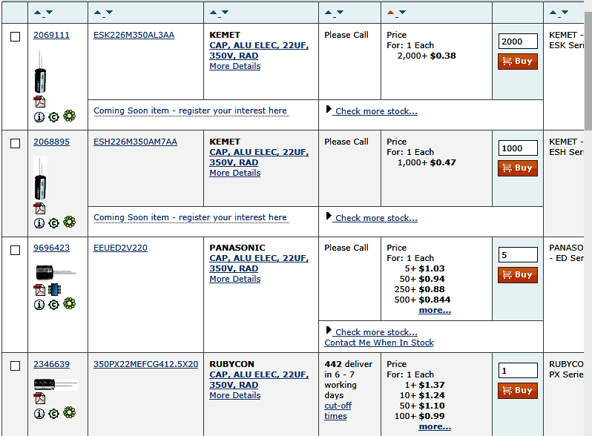592x436 pixels.
Task: Open capacitor thumbnail for Panasonic 9696423
Action: (55, 272)
